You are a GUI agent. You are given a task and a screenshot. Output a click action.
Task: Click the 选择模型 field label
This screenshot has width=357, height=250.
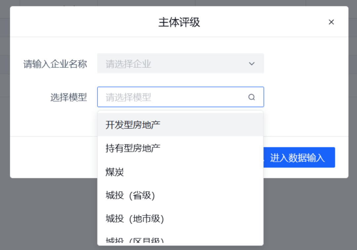tap(68, 97)
